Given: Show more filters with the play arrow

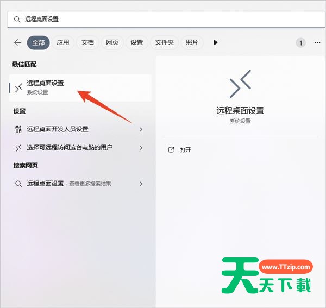Looking at the screenshot, I should (x=215, y=42).
